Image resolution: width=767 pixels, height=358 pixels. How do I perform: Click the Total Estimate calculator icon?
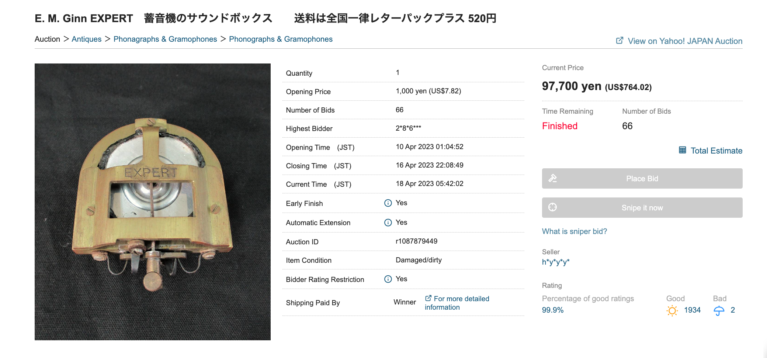click(683, 150)
